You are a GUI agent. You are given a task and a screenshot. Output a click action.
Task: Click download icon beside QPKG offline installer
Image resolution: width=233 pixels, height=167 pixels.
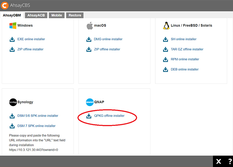[x=89, y=116]
